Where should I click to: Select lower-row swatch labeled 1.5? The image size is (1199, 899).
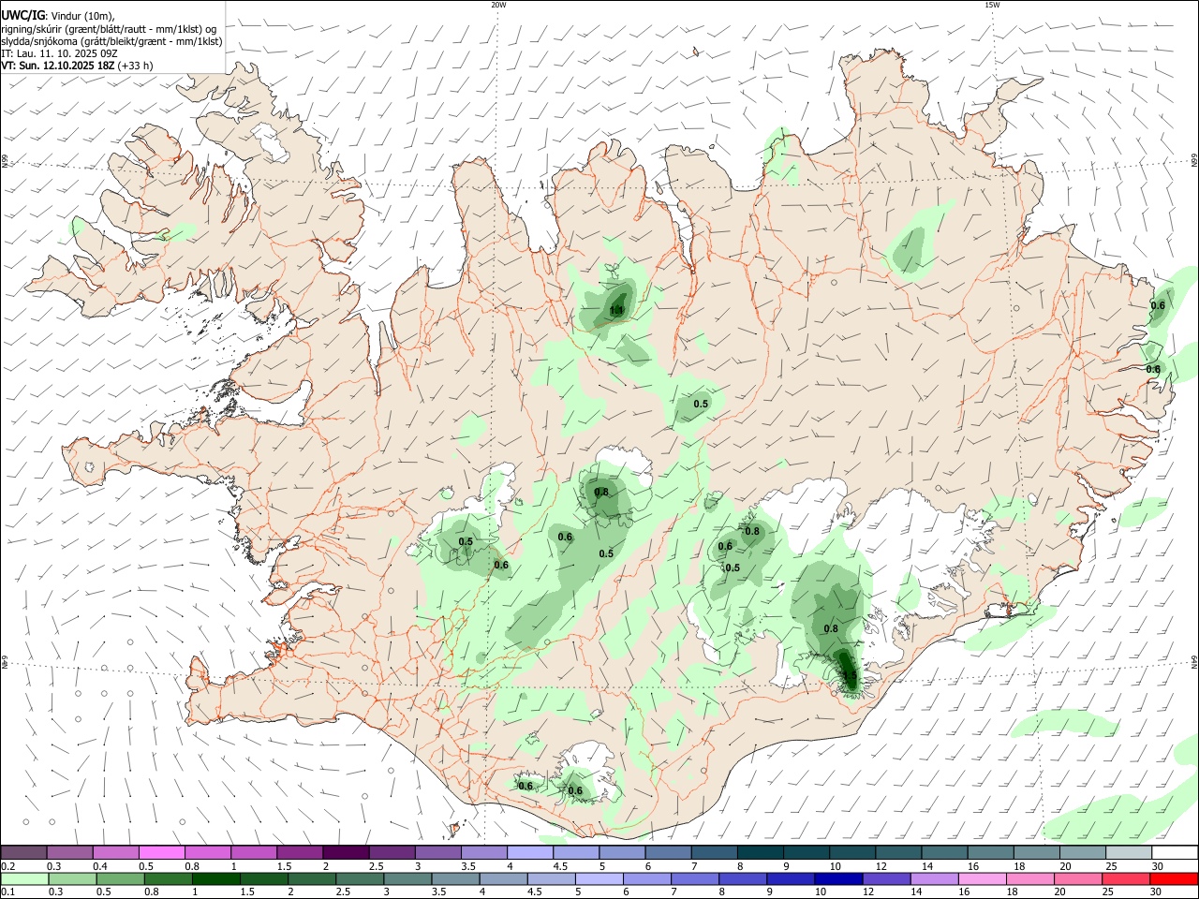click(x=264, y=878)
